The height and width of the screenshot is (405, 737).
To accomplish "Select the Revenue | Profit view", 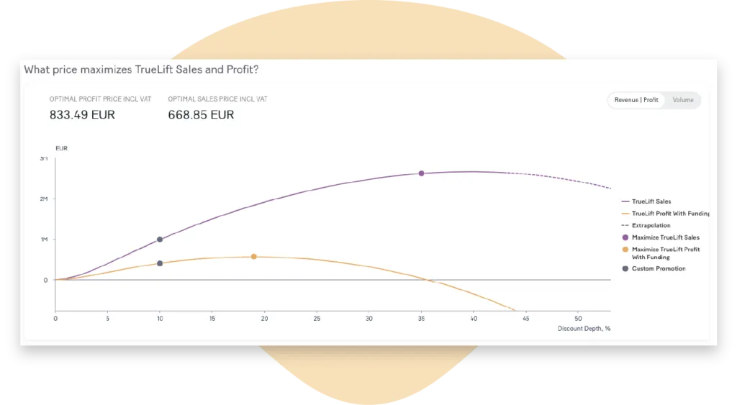I will tap(636, 100).
